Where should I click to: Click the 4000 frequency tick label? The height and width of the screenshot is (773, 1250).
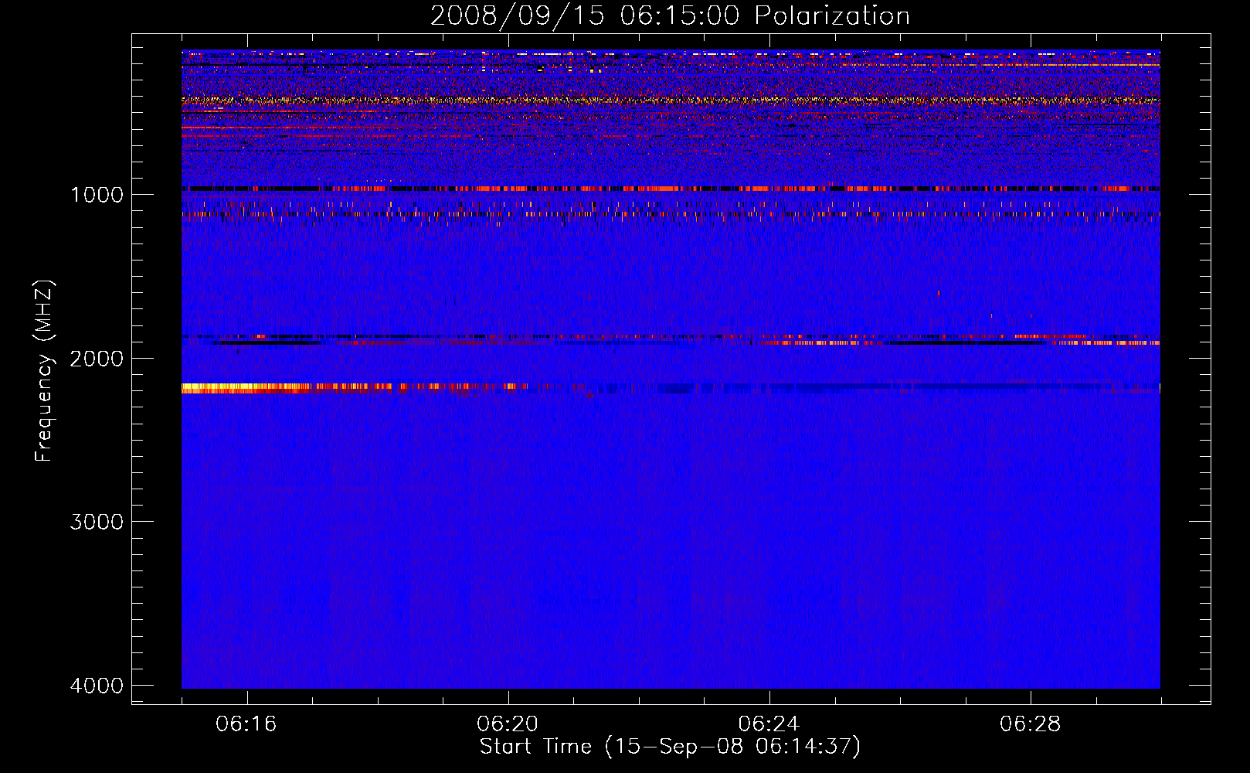point(97,686)
